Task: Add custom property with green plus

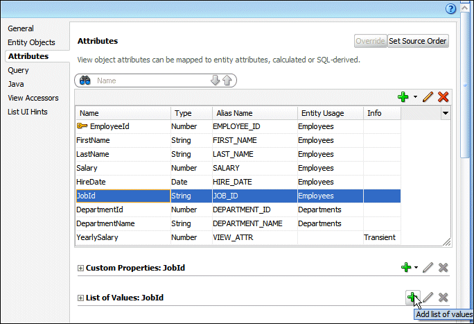Action: pos(406,267)
